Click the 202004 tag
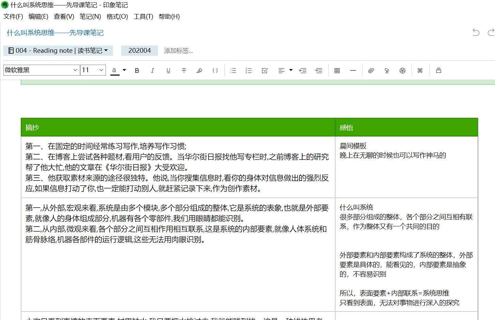 tap(139, 51)
